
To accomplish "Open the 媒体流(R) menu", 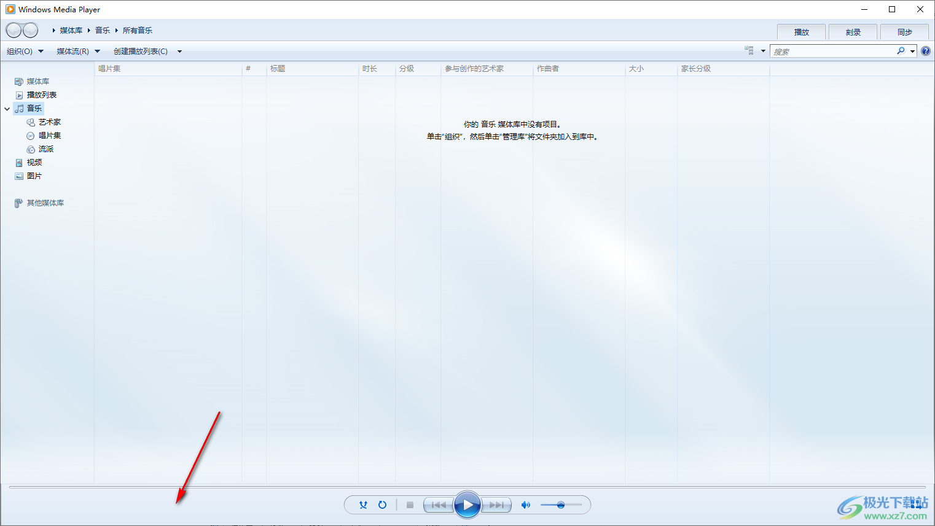I will [x=78, y=52].
